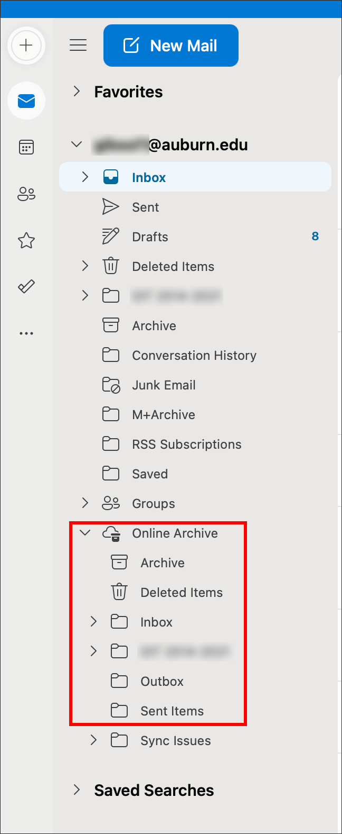Collapse the Online Archive chevron
Screen dimensions: 342x834
click(x=85, y=533)
